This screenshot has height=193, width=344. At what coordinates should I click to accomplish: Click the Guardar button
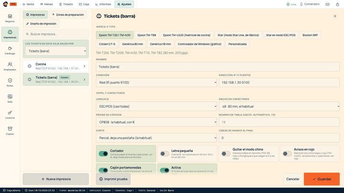coord(322,179)
